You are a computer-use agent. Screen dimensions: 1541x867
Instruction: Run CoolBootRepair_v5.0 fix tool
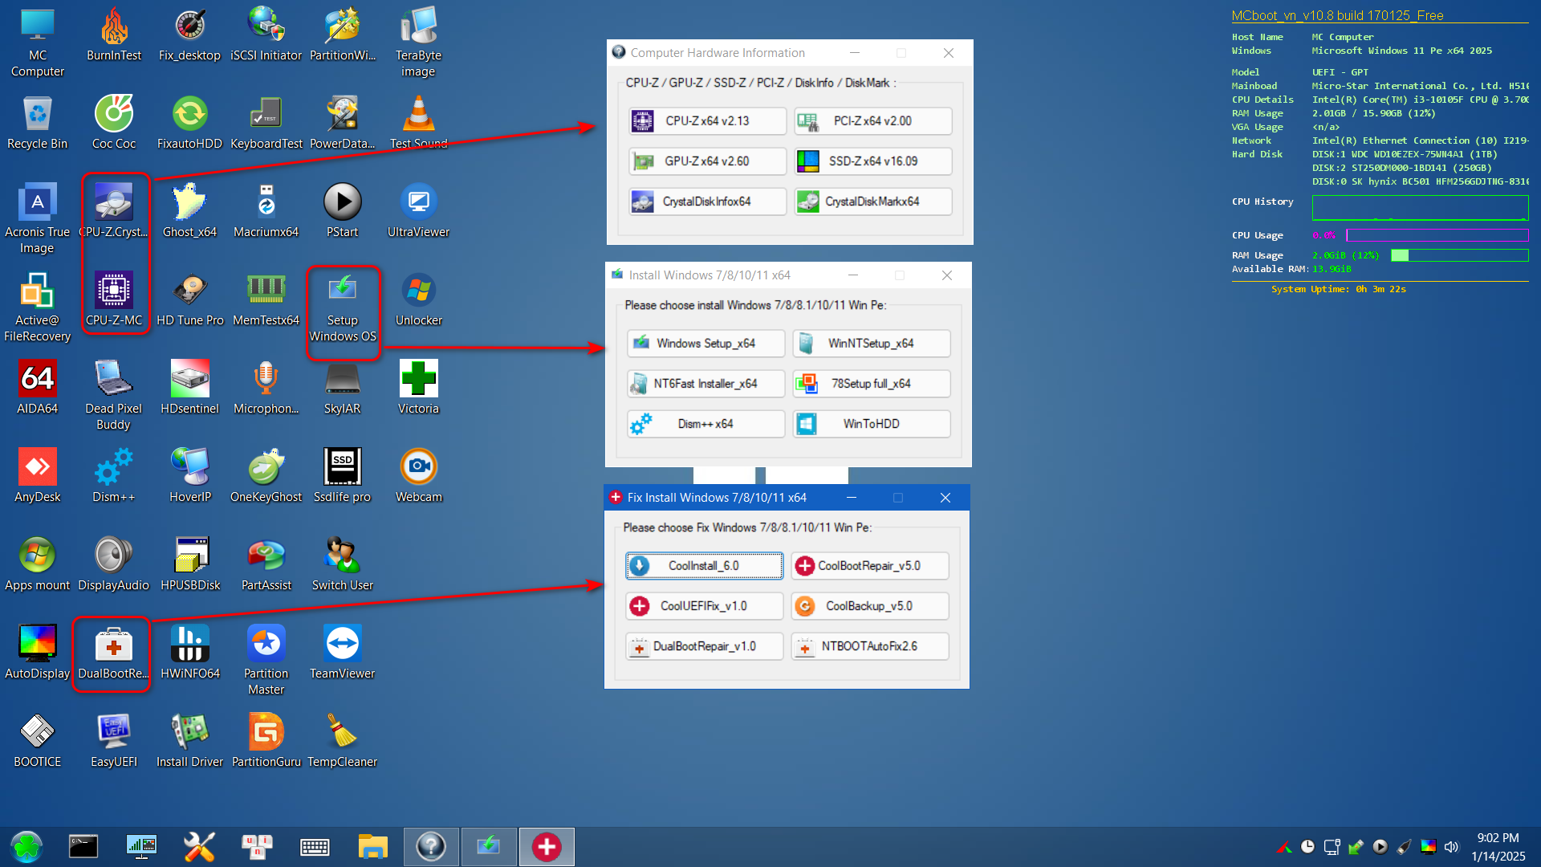point(869,566)
